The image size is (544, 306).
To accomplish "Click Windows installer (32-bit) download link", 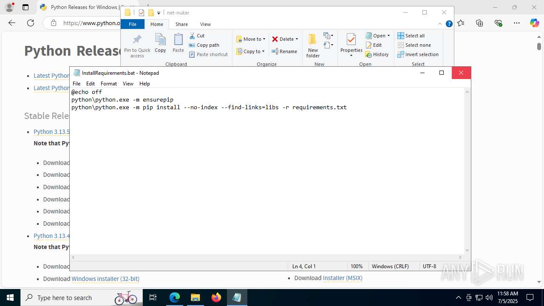I will pyautogui.click(x=105, y=279).
